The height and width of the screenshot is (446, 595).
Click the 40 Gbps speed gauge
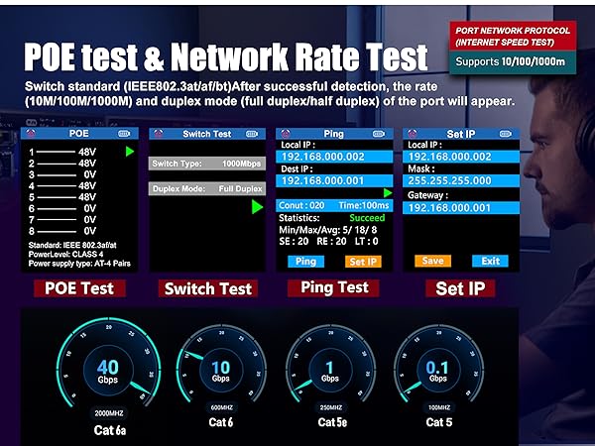tap(108, 363)
